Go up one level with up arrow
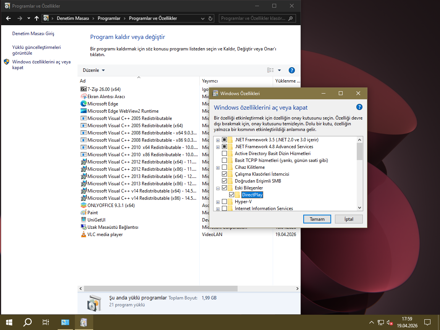Viewport: 440px width, 330px height. point(37,18)
